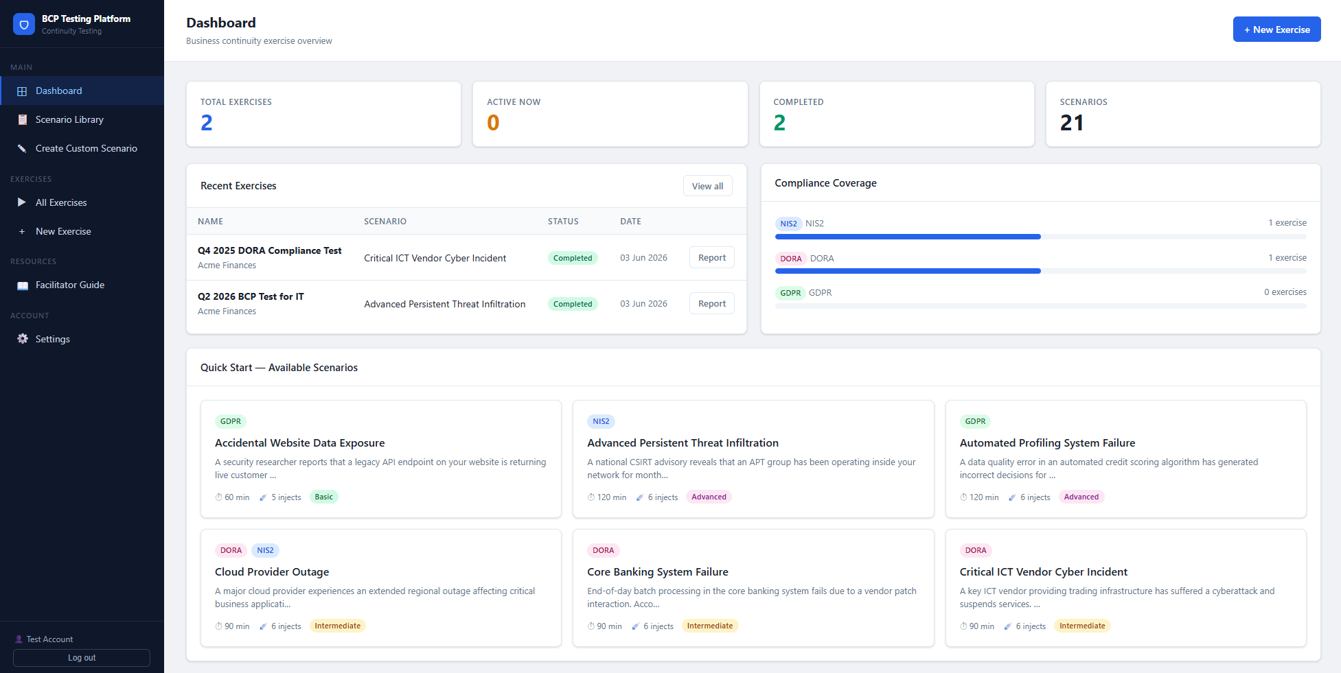Click the Total Exercises stat card

coord(323,114)
